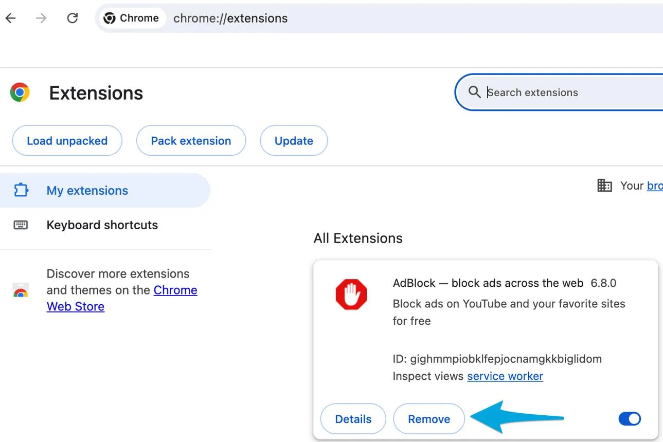
Task: Click the browser back arrow
Action: point(11,18)
